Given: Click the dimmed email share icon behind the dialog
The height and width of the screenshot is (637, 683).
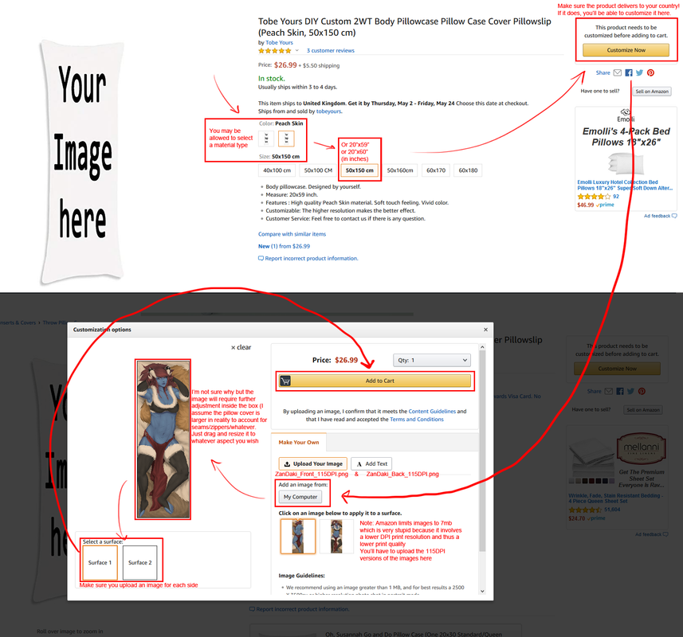Looking at the screenshot, I should tap(609, 391).
